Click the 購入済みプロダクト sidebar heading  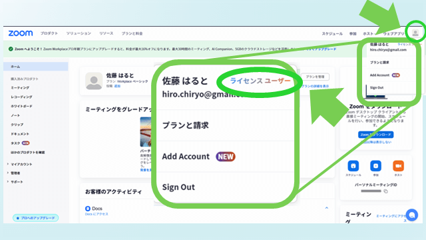tap(25, 79)
